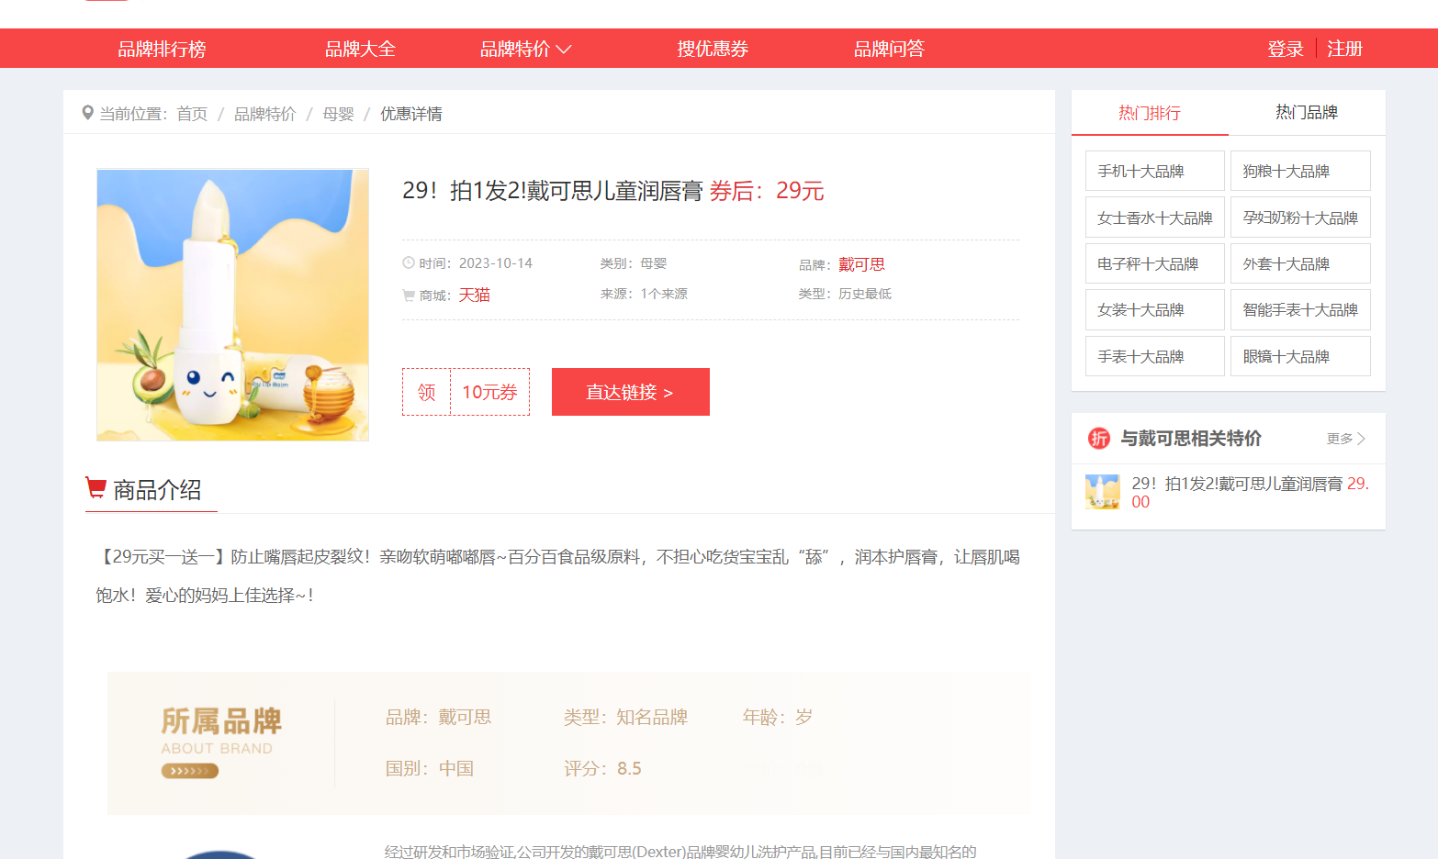The width and height of the screenshot is (1438, 859).
Task: Click the red shopping cart icon beside 商品介绍
Action: [x=95, y=487]
